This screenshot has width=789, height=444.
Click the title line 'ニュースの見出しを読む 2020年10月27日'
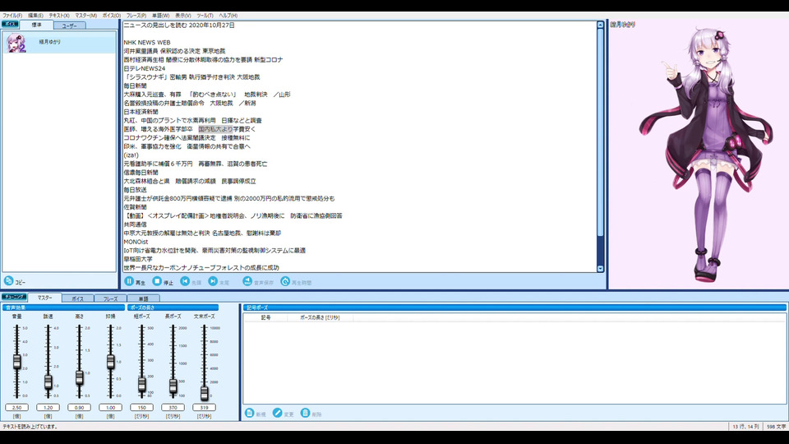click(x=179, y=25)
